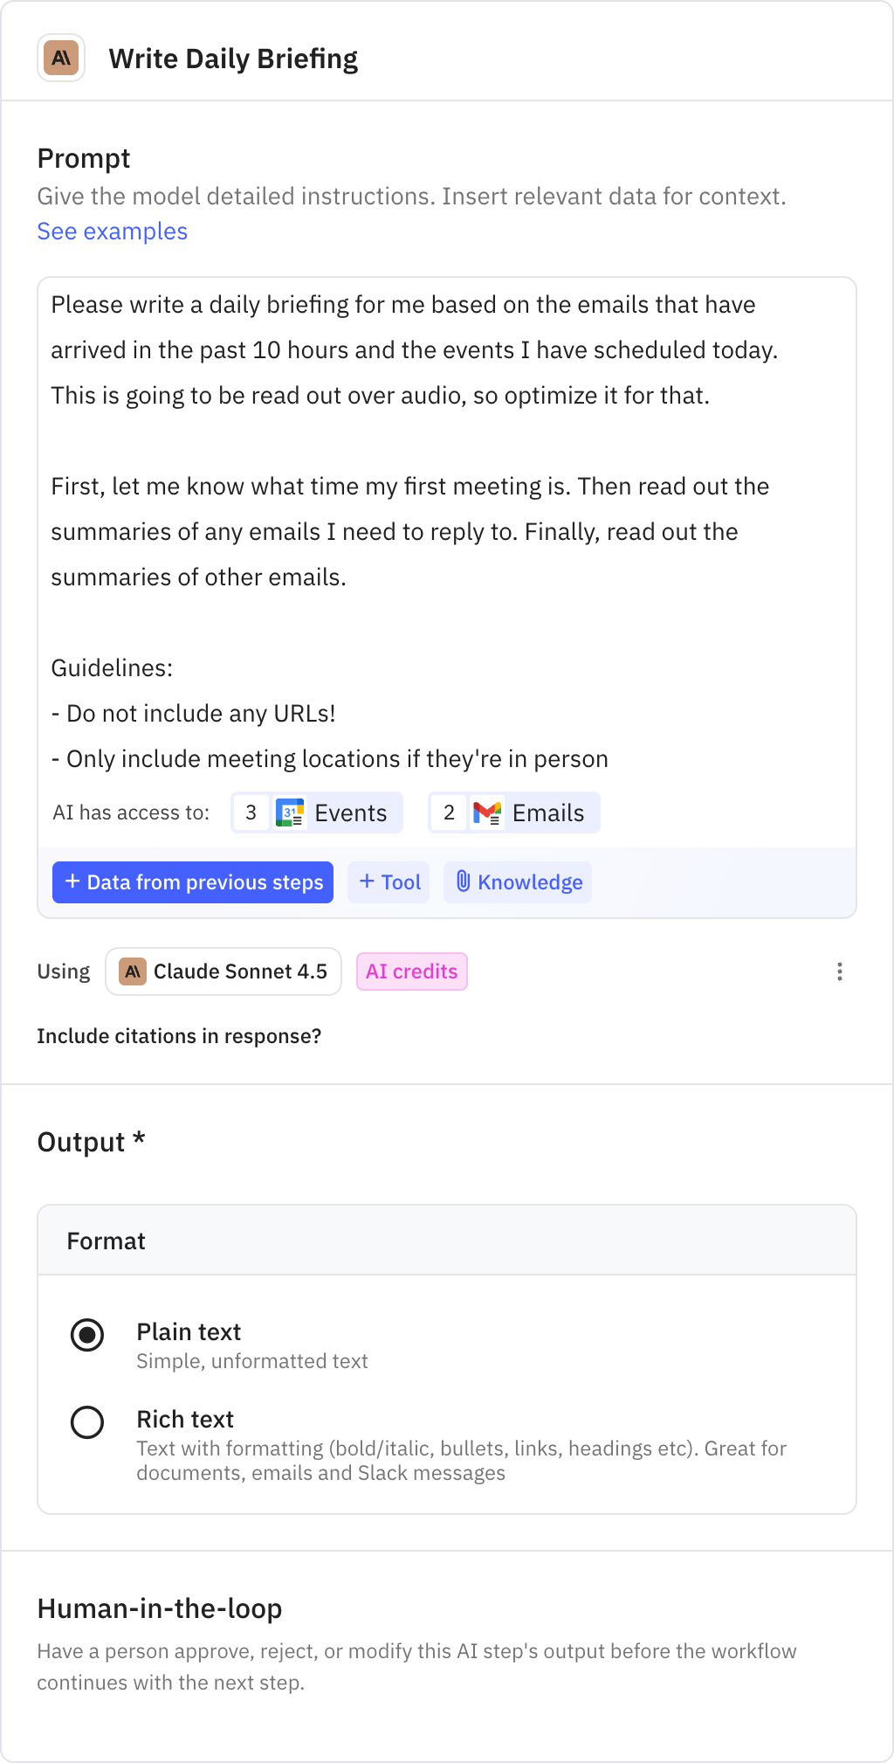Click the 2 Emails data chip count
The height and width of the screenshot is (1763, 894).
(449, 812)
